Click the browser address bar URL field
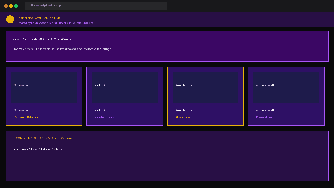Viewport: 334px width, 188px height. tap(96, 6)
